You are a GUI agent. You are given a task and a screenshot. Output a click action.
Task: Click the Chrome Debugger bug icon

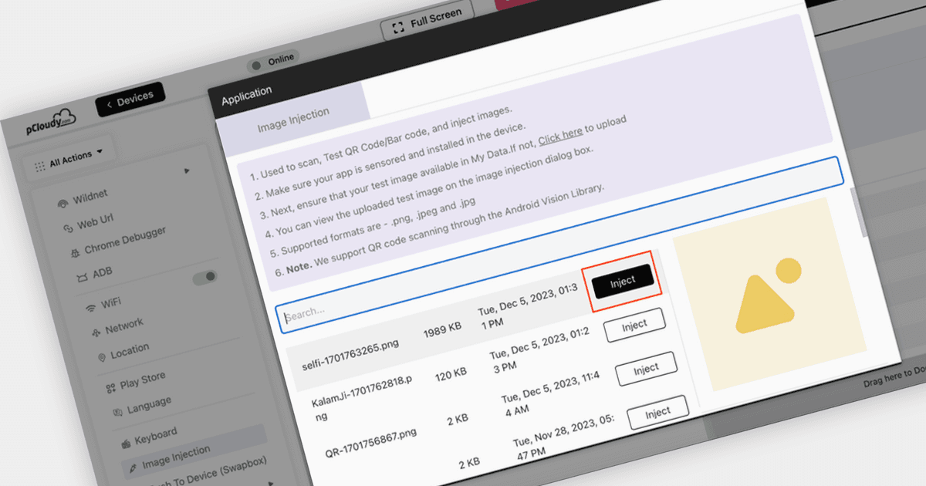74,252
